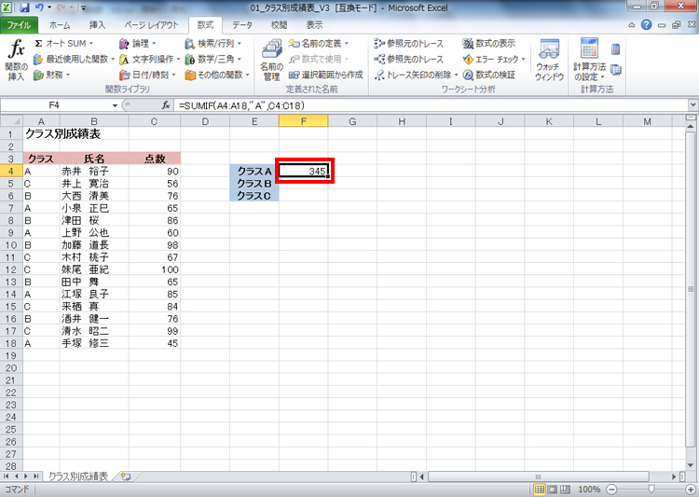Select cell with score 100
The width and height of the screenshot is (699, 497).
pos(155,269)
